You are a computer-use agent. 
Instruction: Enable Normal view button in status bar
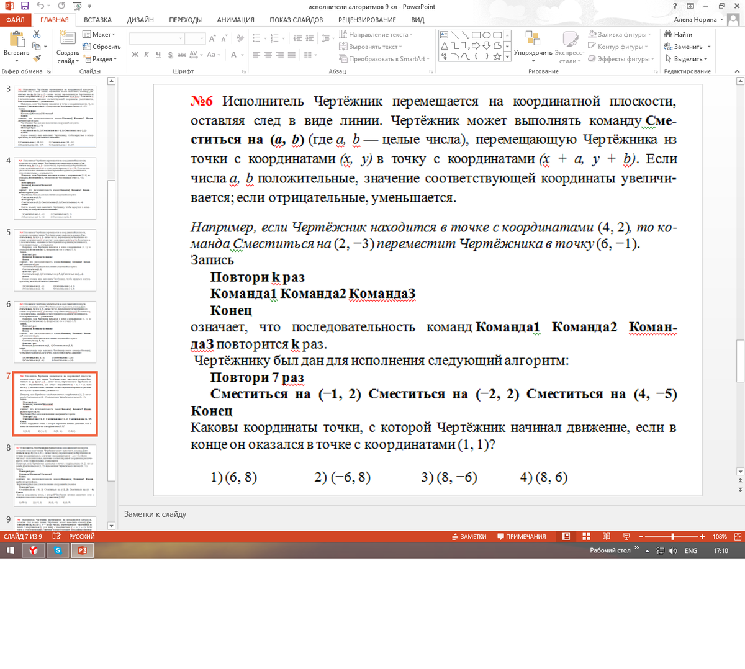[x=566, y=537]
